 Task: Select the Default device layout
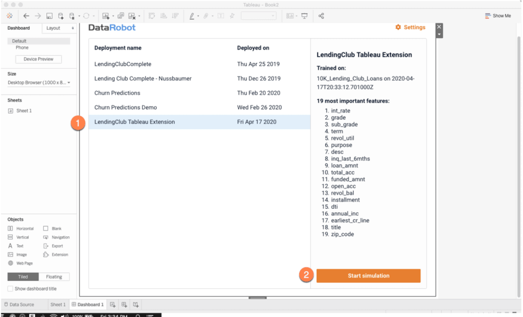(39, 41)
